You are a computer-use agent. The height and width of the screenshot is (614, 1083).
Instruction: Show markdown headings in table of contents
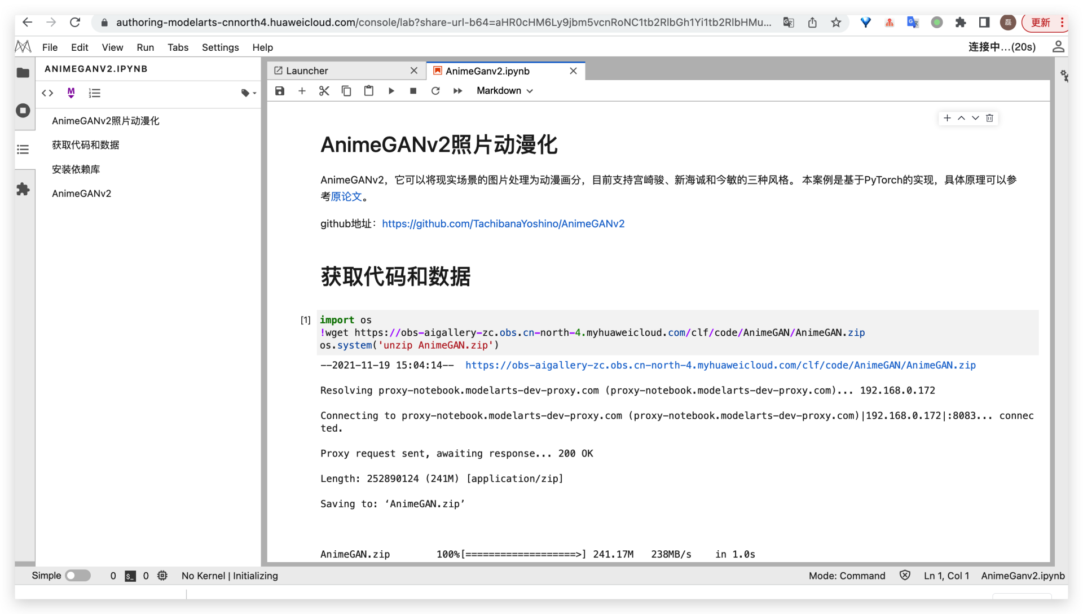point(71,93)
